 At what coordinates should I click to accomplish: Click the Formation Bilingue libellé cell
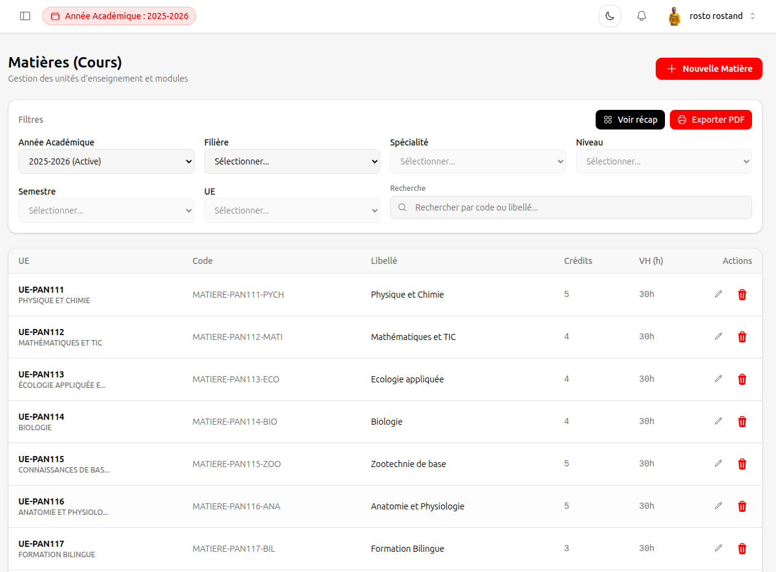[x=407, y=549]
